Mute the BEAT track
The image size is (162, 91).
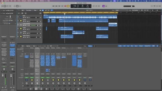pyautogui.click(x=24, y=17)
